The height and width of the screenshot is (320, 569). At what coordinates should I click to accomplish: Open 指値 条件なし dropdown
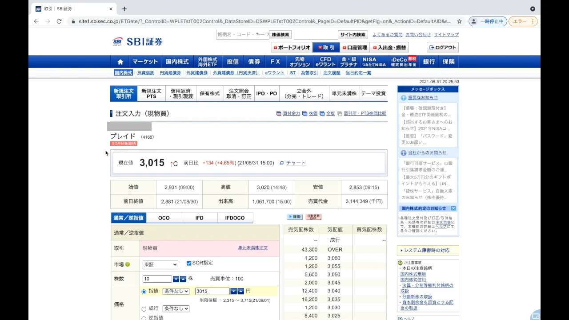[176, 292]
